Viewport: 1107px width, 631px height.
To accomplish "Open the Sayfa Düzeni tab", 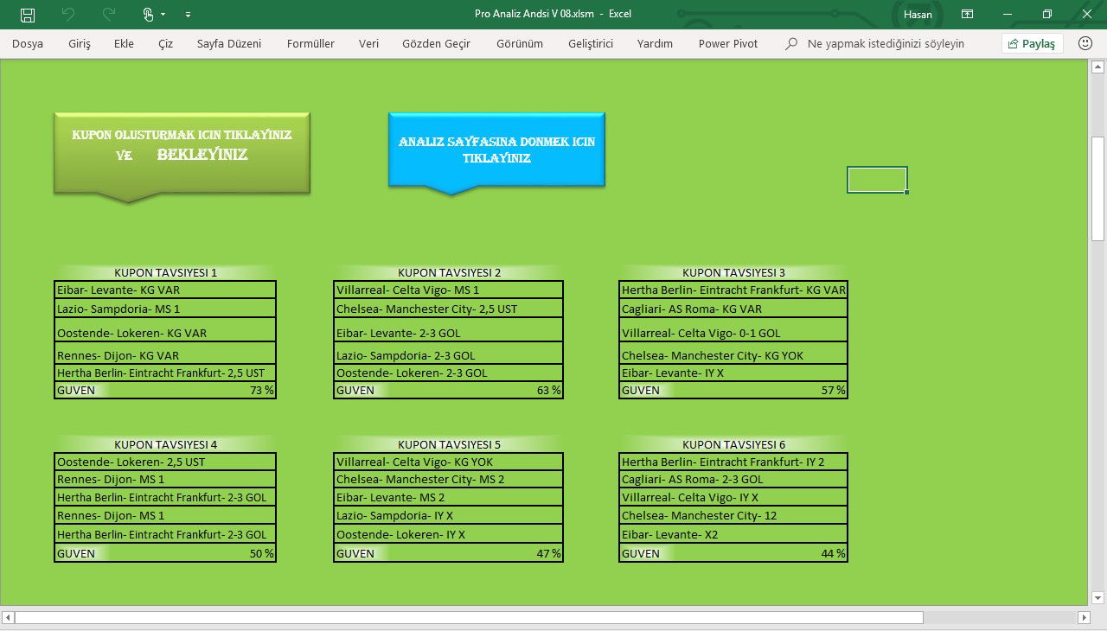I will pos(229,43).
